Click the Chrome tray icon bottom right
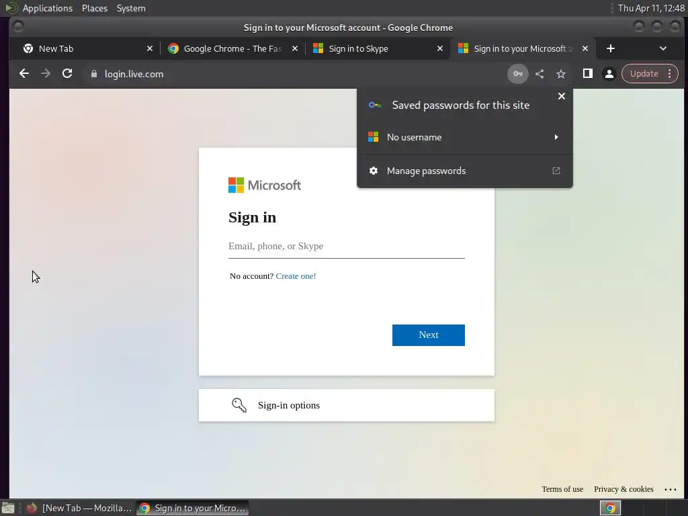The height and width of the screenshot is (516, 688). click(610, 508)
